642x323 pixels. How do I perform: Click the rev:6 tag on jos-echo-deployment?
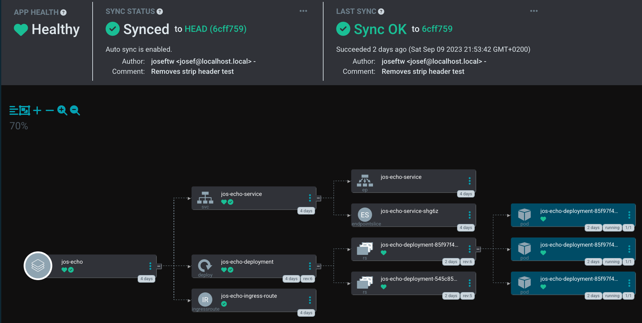click(308, 279)
